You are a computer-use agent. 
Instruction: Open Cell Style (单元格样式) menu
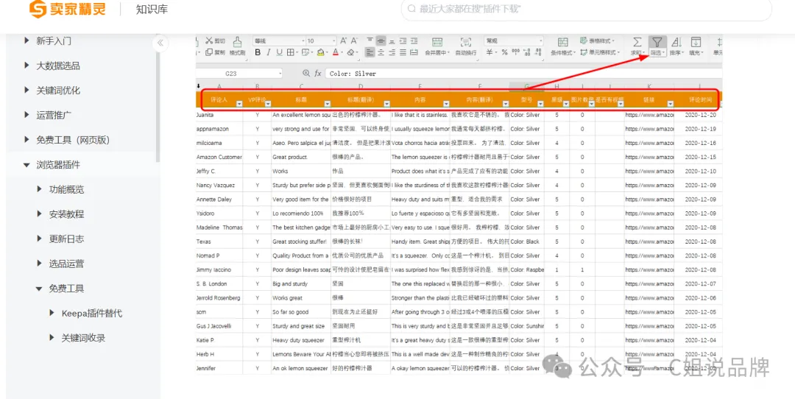[601, 52]
